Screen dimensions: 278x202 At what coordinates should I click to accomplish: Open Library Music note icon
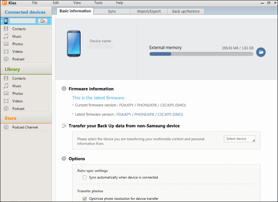pyautogui.click(x=6, y=86)
